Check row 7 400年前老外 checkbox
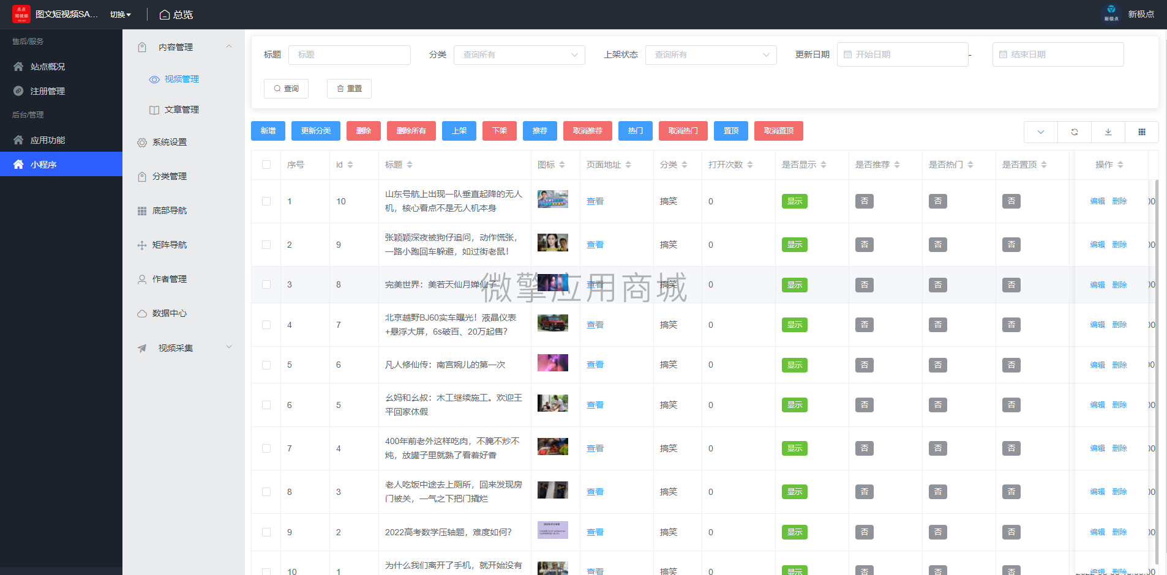The height and width of the screenshot is (575, 1167). (266, 448)
